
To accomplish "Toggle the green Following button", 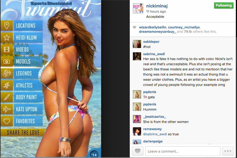I will point(224,5).
